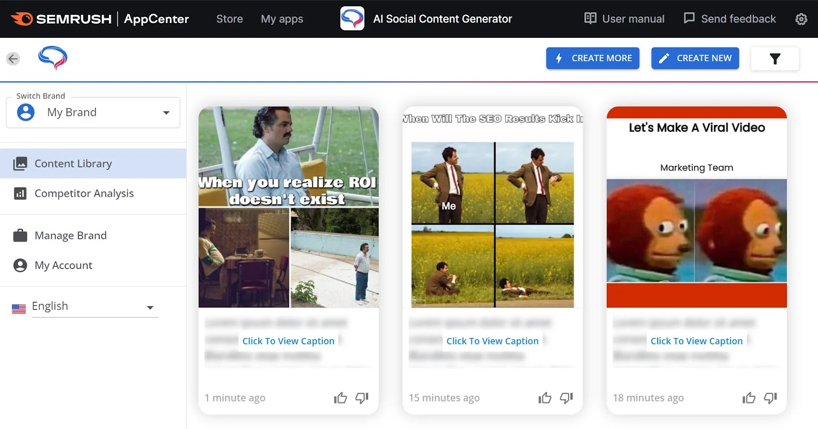Dislike the SEO Results meme post
The image size is (818, 429).
click(566, 398)
